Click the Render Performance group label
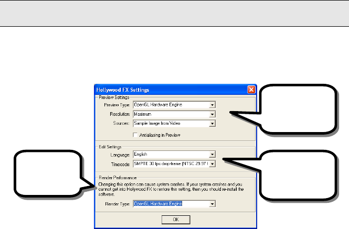This screenshot has width=349, height=229. pyautogui.click(x=118, y=178)
